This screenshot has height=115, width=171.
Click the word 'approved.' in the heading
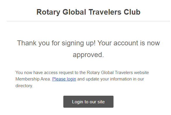point(88,55)
